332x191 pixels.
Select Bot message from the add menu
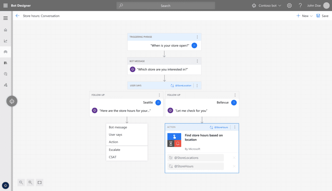click(x=118, y=127)
